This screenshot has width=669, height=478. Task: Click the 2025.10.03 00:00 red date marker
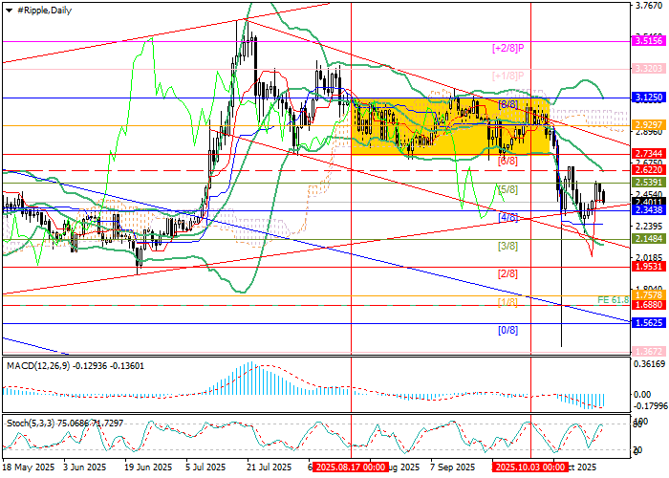(x=529, y=467)
